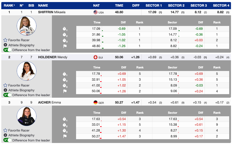Image resolution: width=232 pixels, height=144 pixels.
Task: Click the Swiss flag icon in Holdener's row
Action: click(x=95, y=57)
